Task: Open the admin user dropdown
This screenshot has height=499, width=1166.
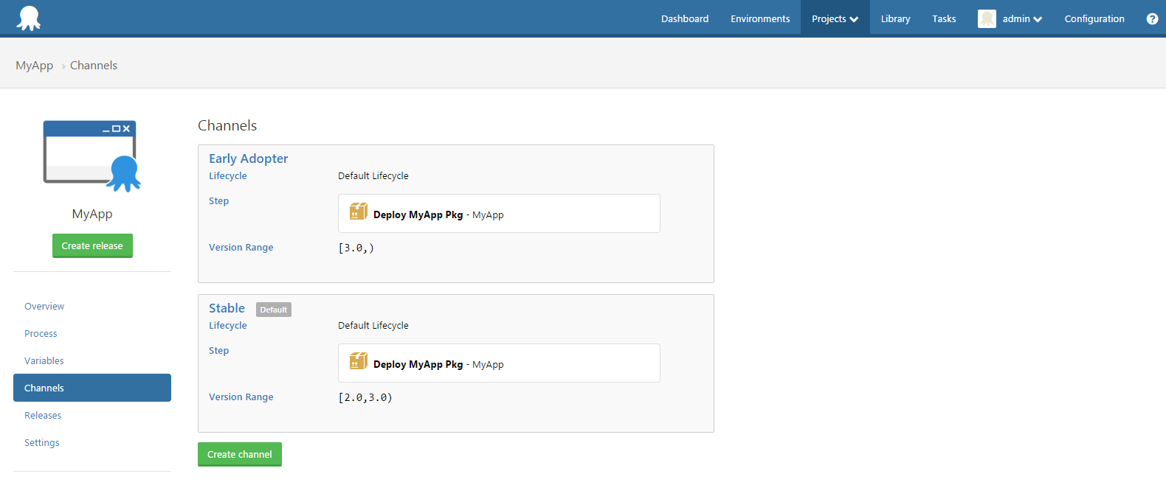Action: pyautogui.click(x=1022, y=19)
